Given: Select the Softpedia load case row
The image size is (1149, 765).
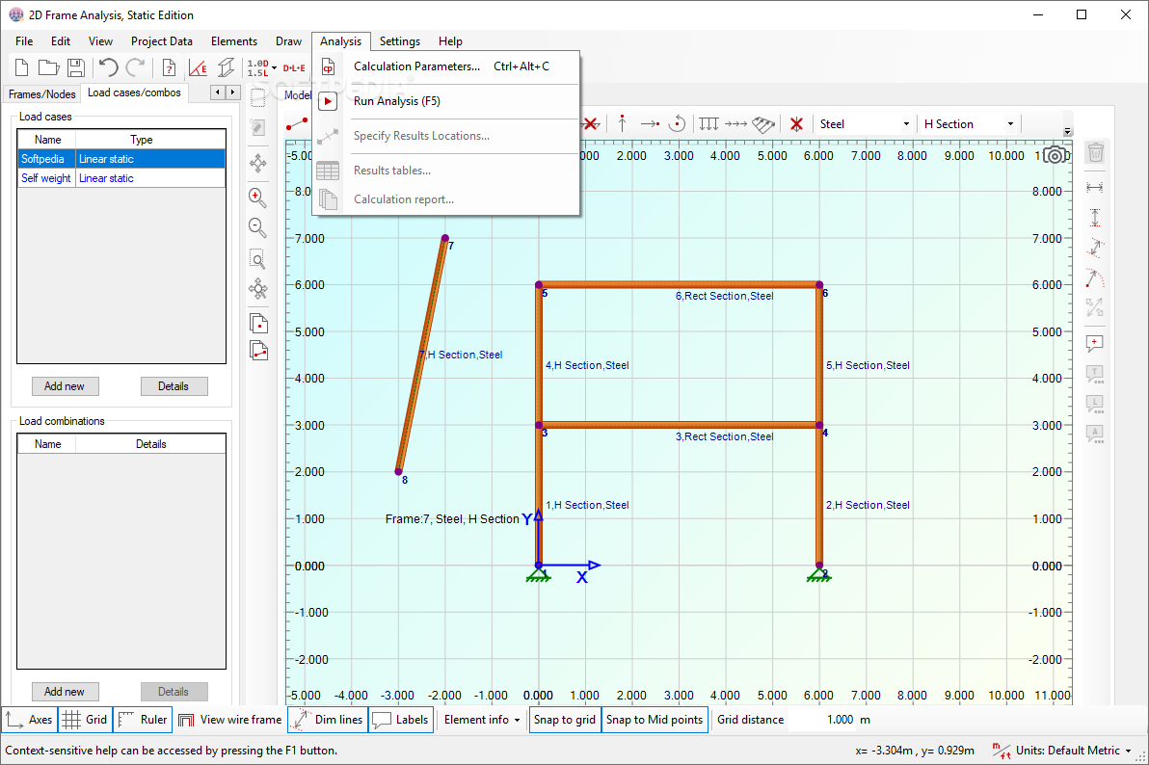Looking at the screenshot, I should (121, 158).
